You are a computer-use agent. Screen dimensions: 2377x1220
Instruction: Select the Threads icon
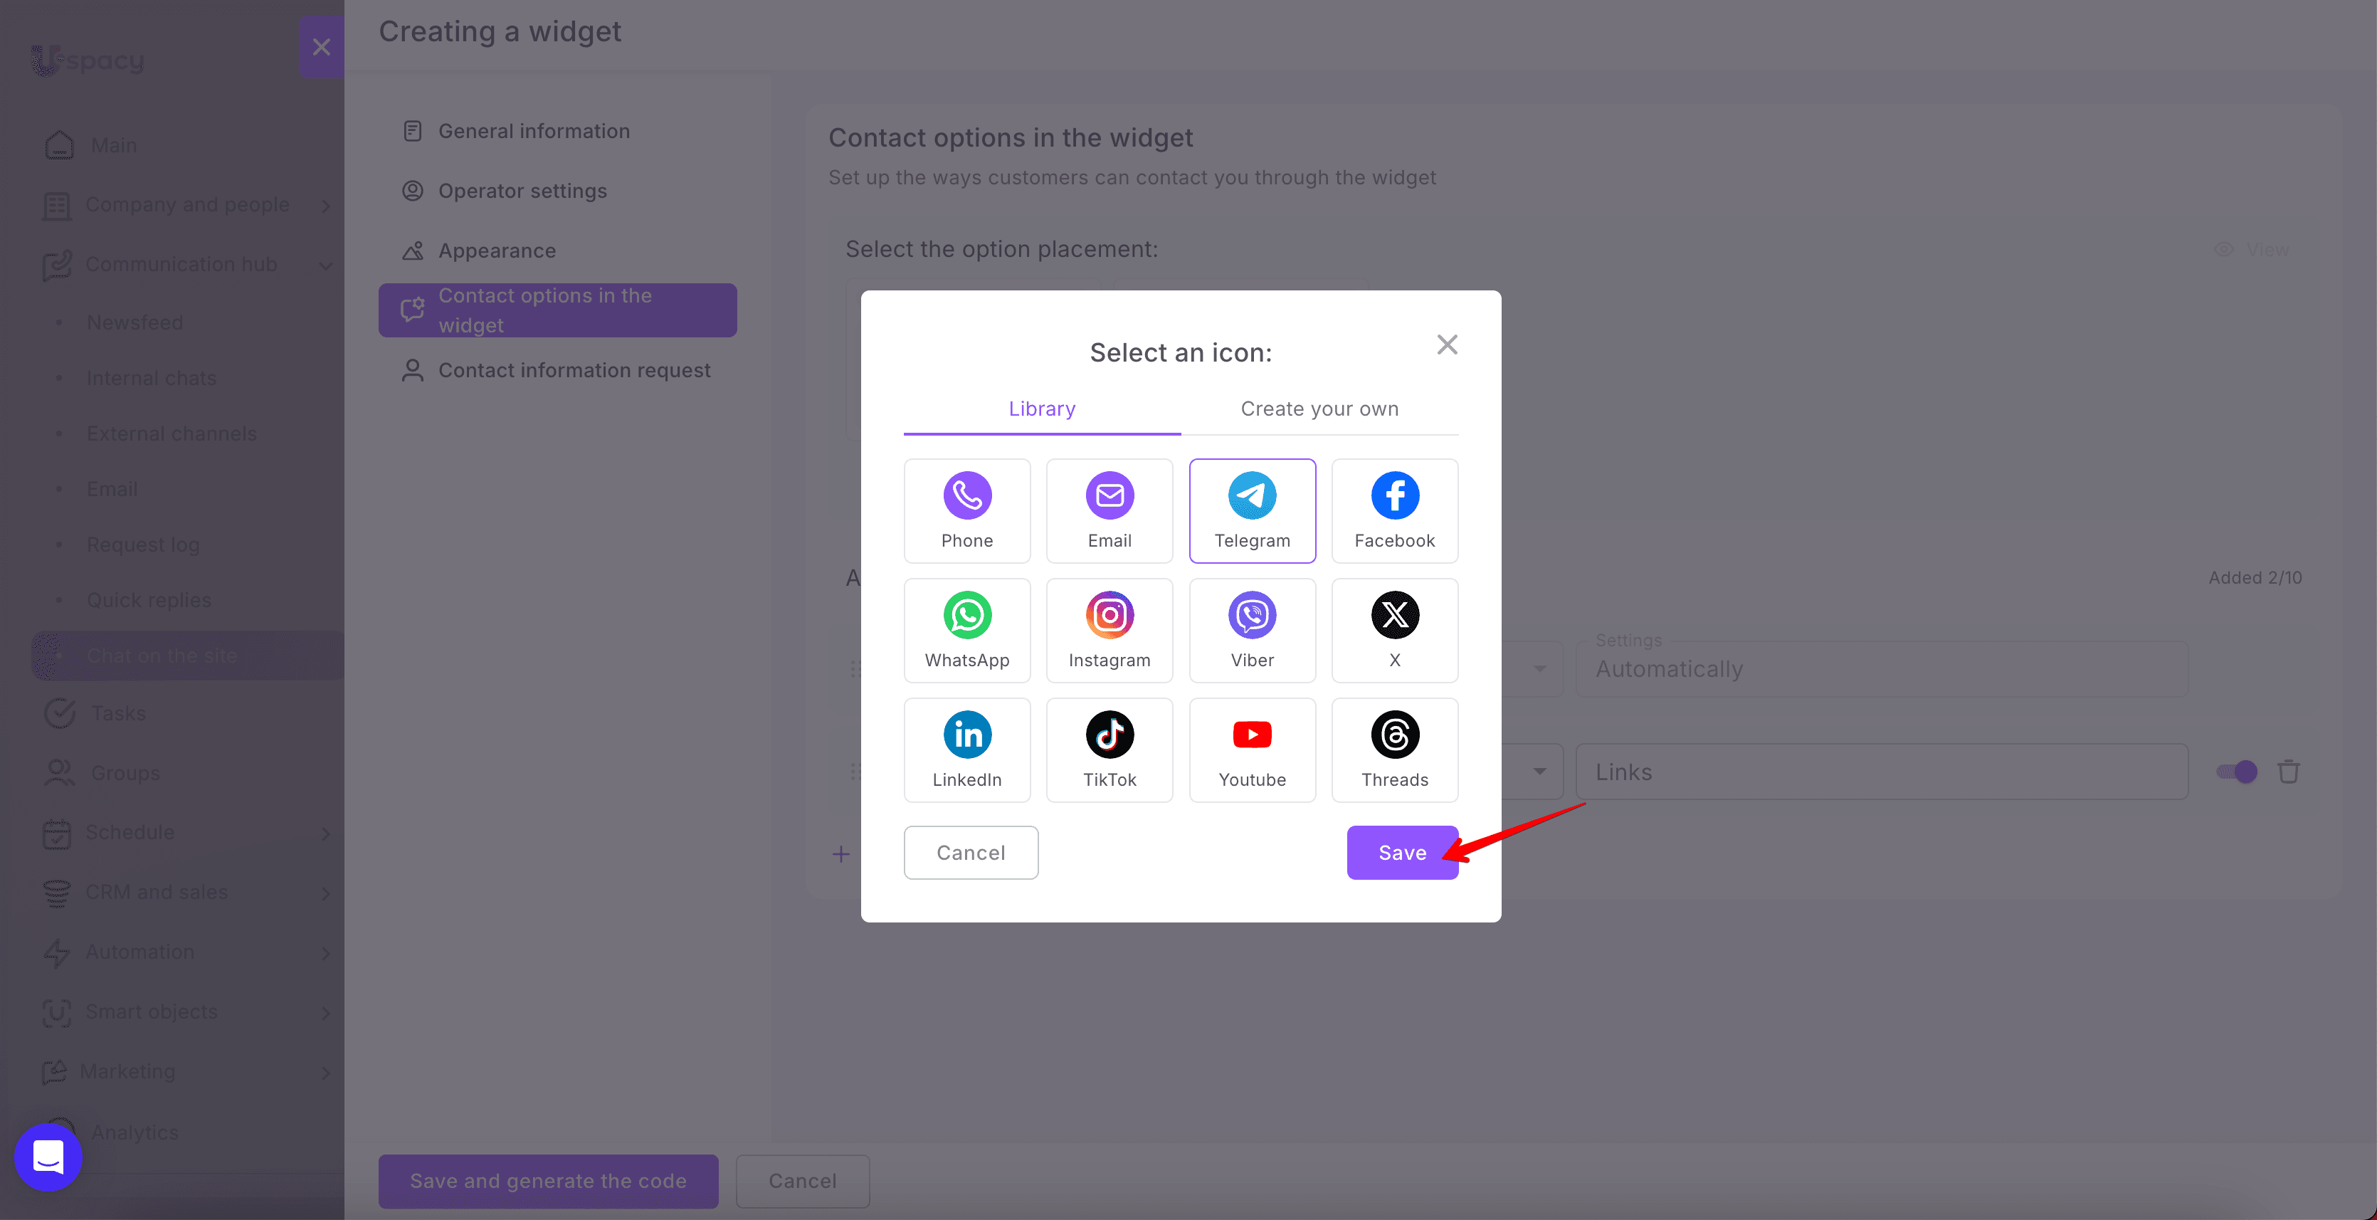[x=1394, y=750]
